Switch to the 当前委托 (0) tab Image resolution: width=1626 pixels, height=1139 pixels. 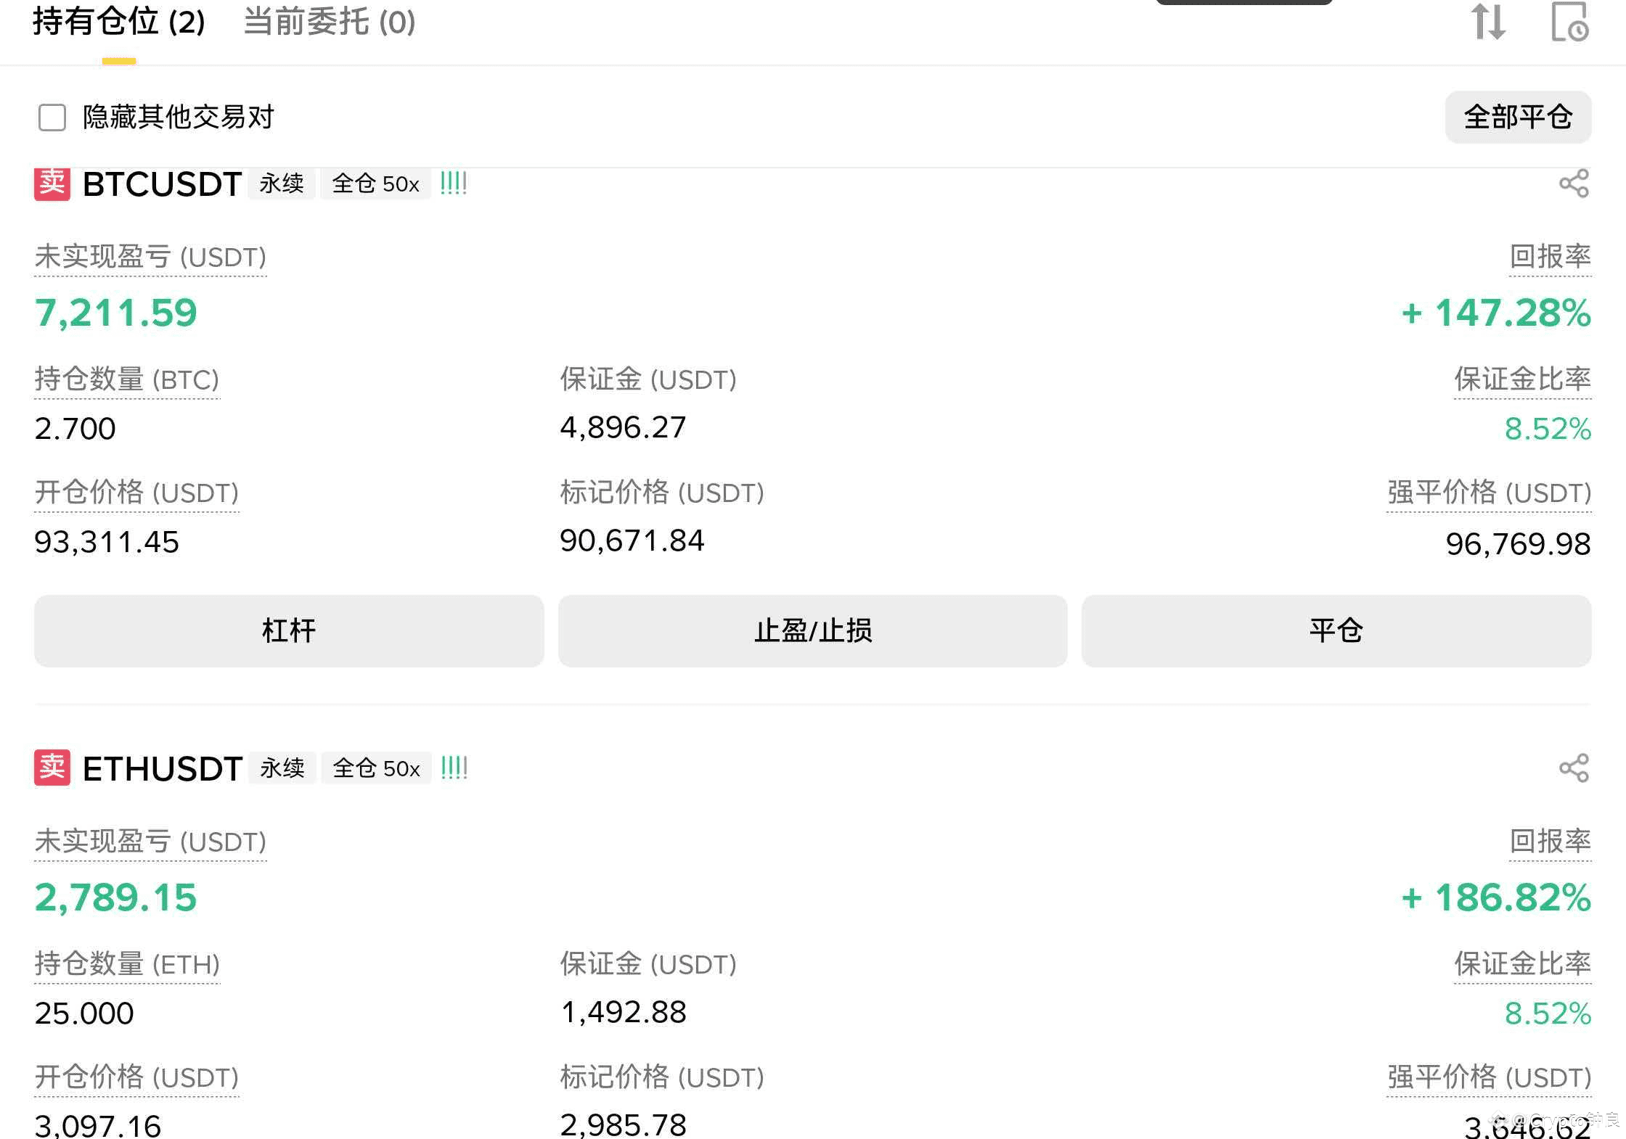click(330, 22)
